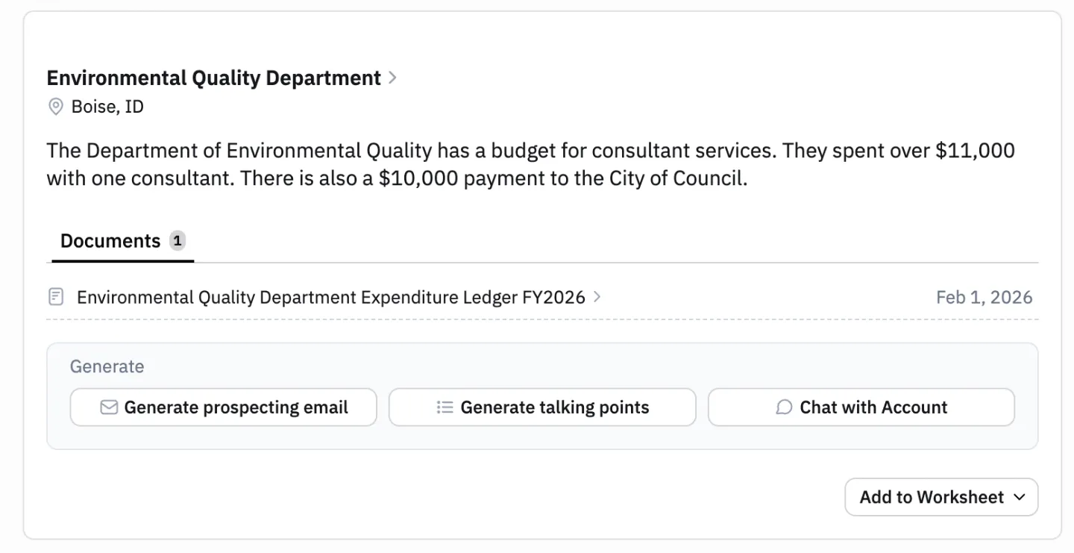Generate a prospecting email
1074x553 pixels.
point(223,407)
